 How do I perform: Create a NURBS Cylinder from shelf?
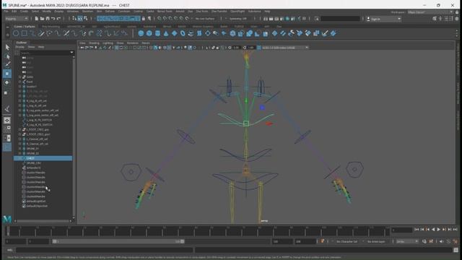click(157, 33)
